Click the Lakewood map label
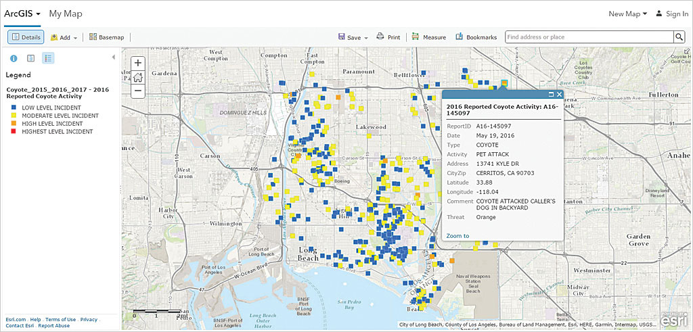 (372, 126)
